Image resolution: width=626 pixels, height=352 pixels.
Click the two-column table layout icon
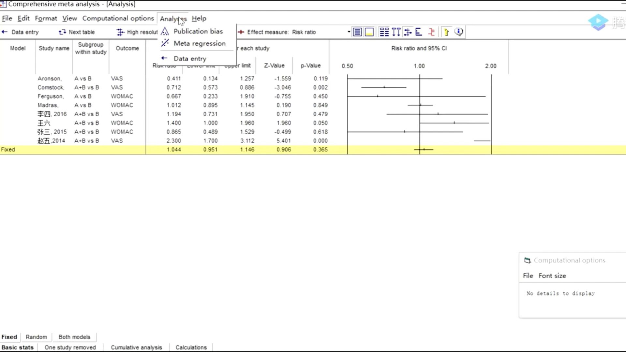pos(384,32)
